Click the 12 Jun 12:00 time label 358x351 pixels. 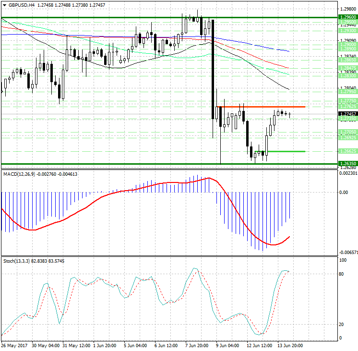tap(259, 345)
